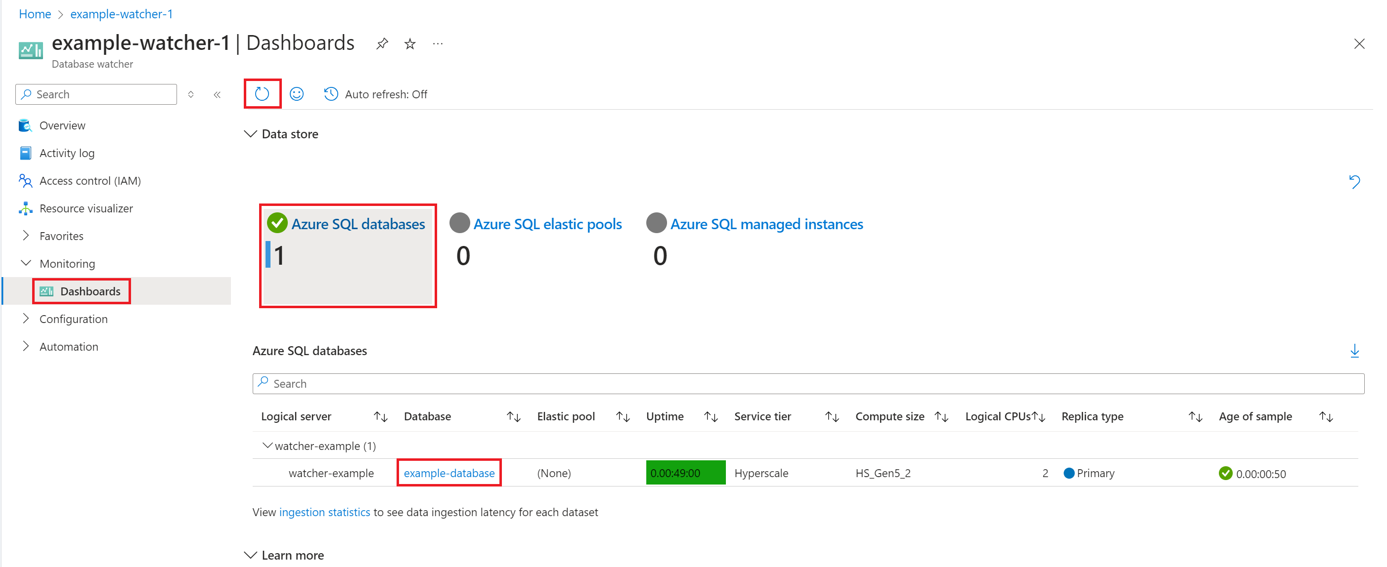Pin the dashboard with the pin icon

[x=382, y=43]
